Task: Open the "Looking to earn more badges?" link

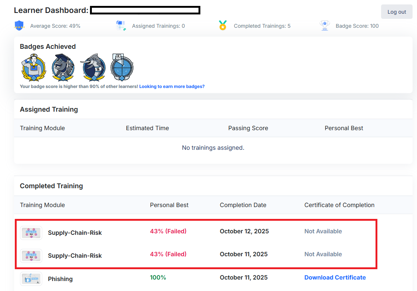Action: pyautogui.click(x=172, y=87)
